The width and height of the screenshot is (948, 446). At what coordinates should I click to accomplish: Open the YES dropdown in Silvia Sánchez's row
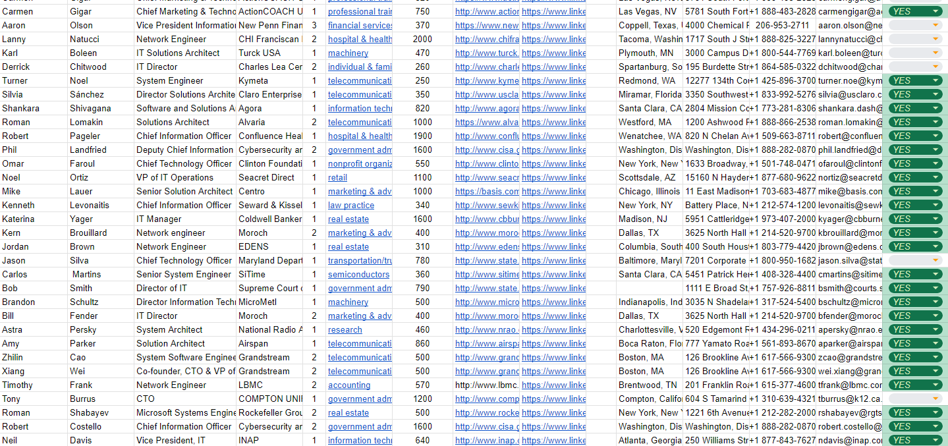pyautogui.click(x=915, y=94)
